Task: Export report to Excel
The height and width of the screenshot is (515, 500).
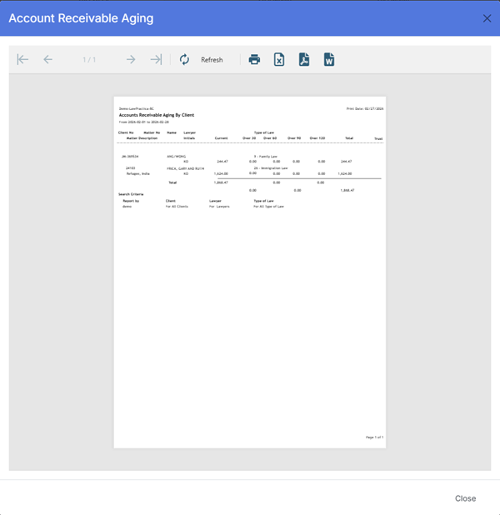Action: pos(279,60)
